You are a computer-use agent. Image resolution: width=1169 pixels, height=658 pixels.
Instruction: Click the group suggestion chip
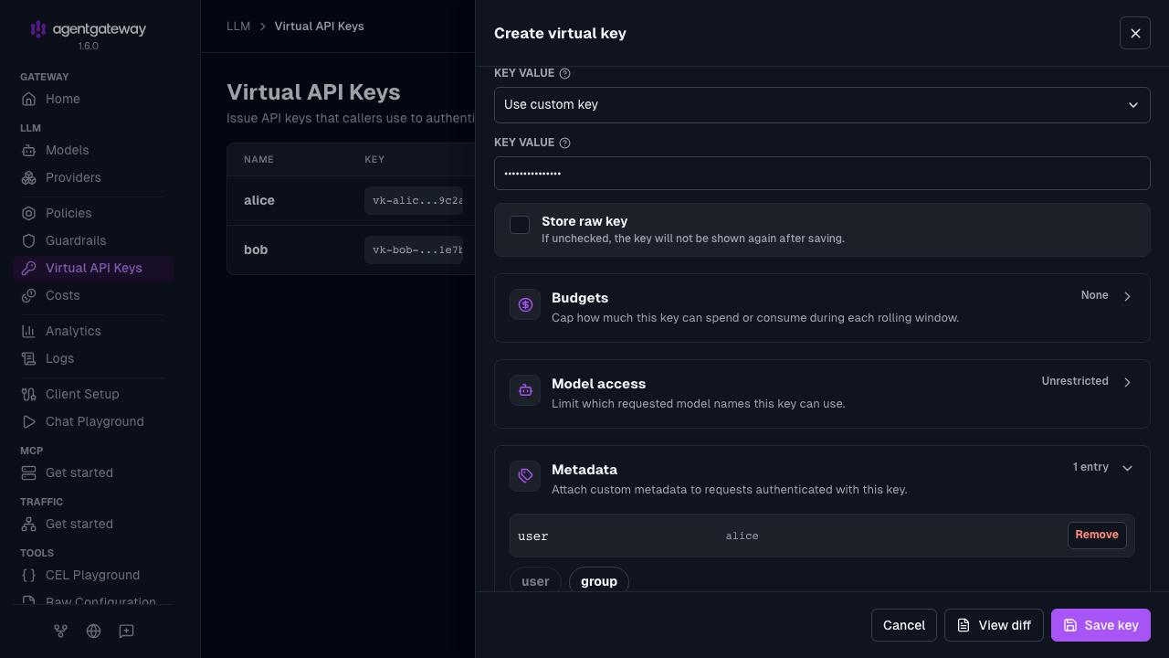599,581
